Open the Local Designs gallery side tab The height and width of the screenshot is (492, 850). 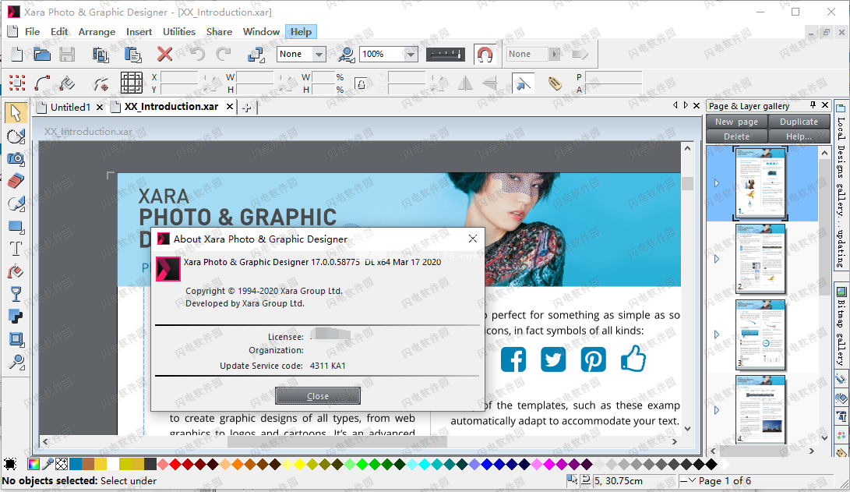coord(841,185)
